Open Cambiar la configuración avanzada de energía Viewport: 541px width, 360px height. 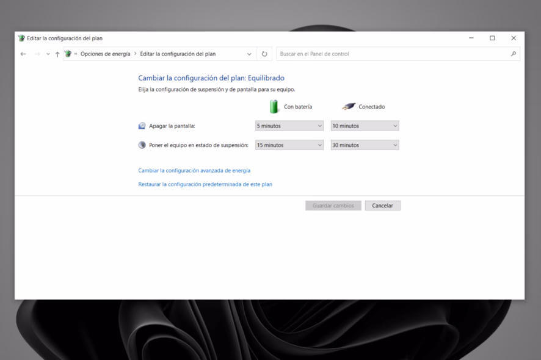(194, 171)
